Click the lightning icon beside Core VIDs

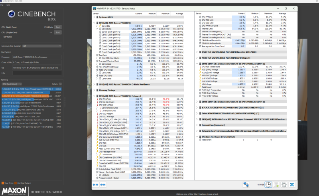tap(100, 26)
